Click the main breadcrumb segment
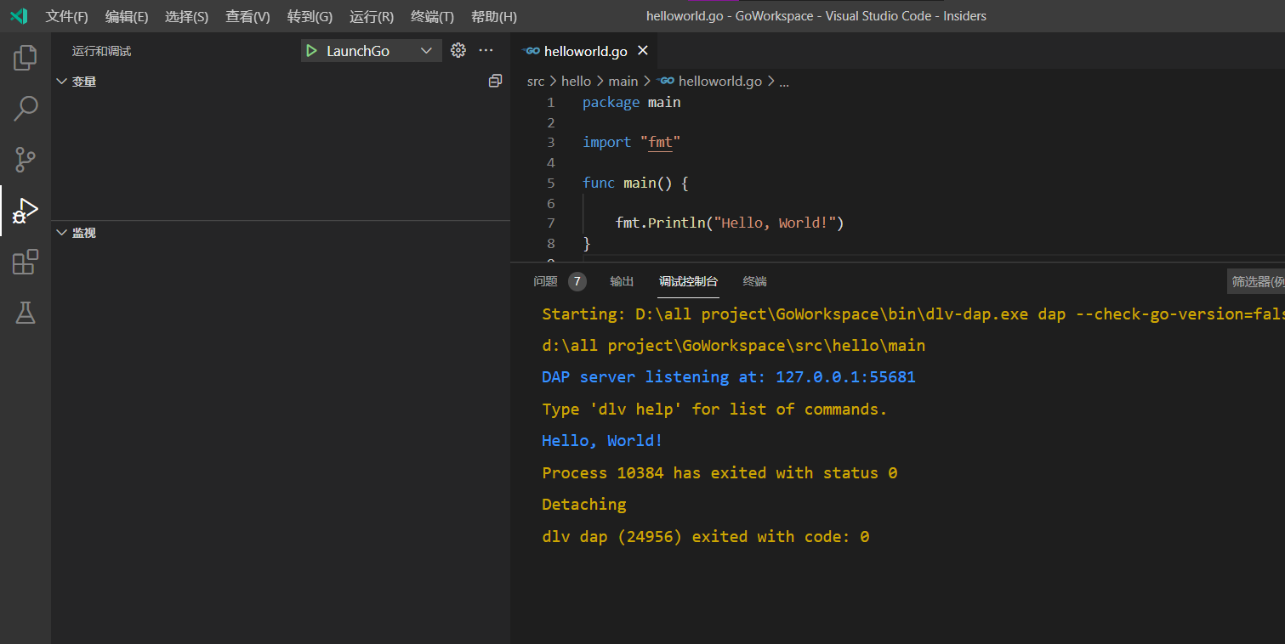Image resolution: width=1285 pixels, height=644 pixels. pos(623,82)
